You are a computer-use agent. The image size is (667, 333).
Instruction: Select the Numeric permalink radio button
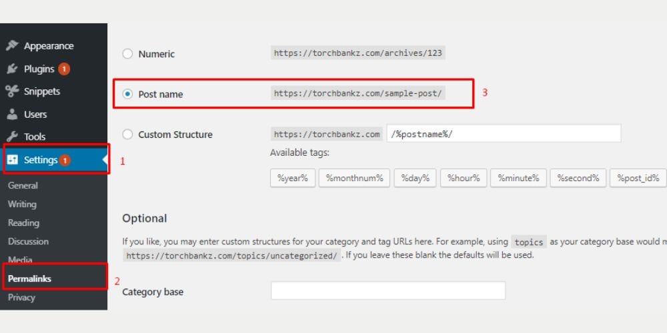[x=127, y=54]
